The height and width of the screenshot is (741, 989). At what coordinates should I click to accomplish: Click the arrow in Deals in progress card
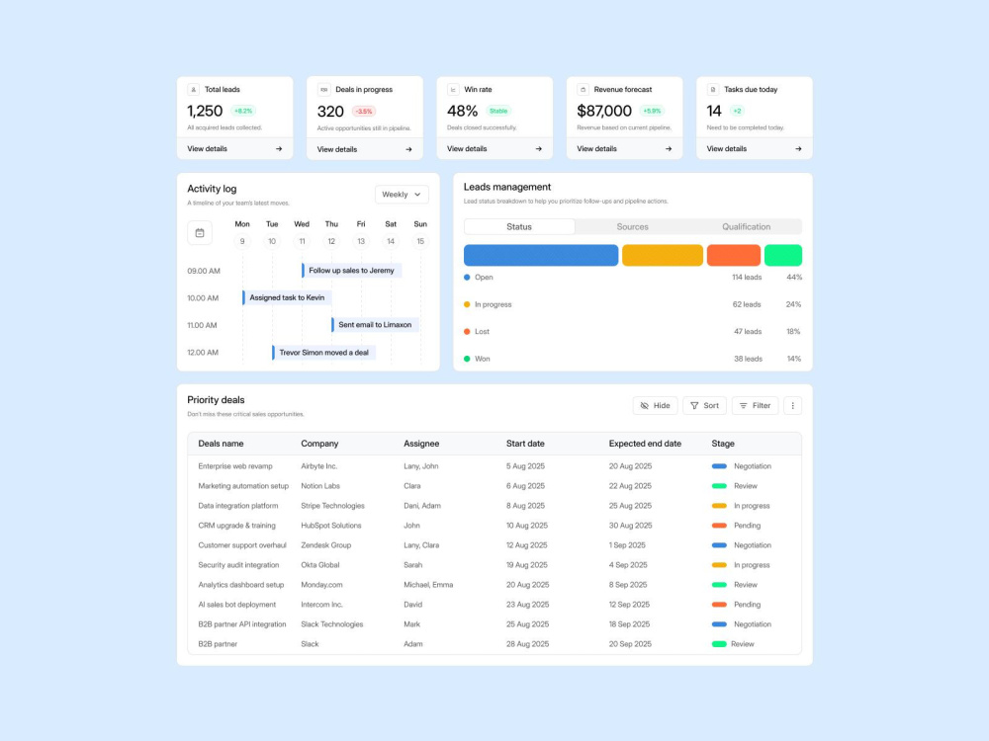pyautogui.click(x=408, y=149)
